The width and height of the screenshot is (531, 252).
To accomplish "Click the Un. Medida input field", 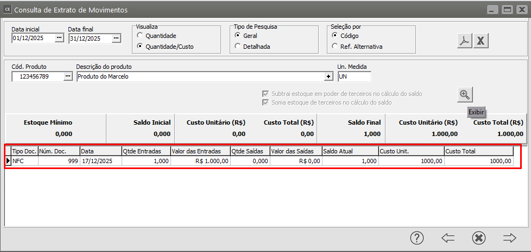I will pos(354,76).
